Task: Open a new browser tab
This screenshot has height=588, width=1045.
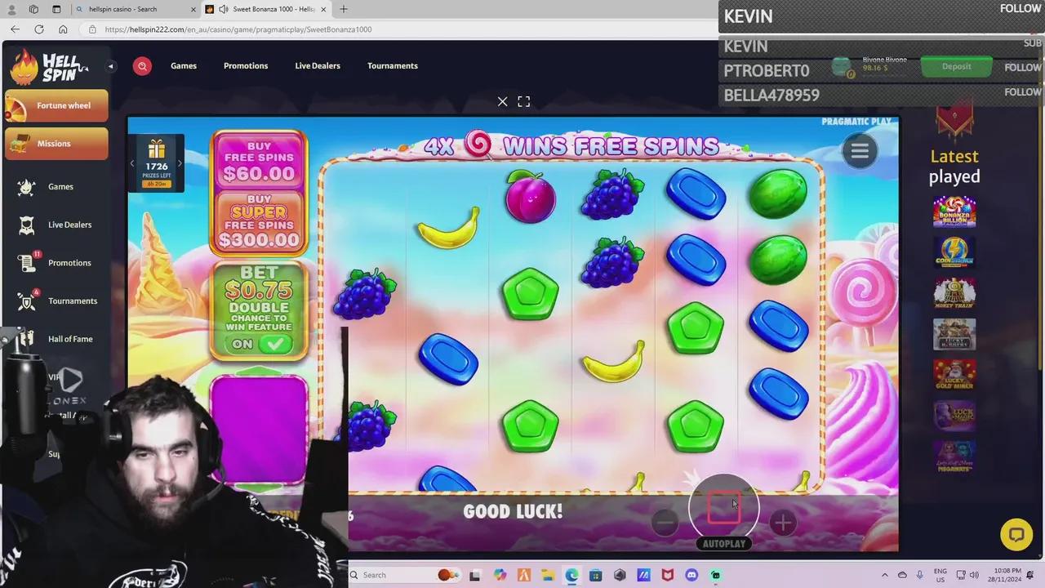Action: (343, 9)
